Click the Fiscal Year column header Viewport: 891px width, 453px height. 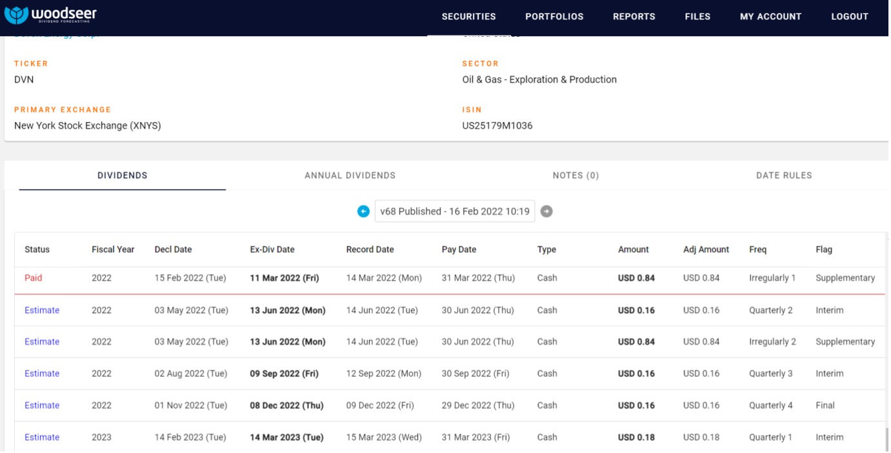113,250
